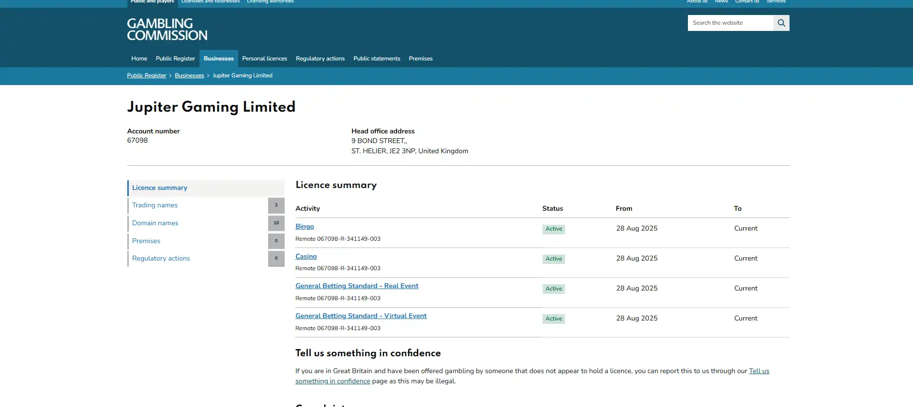Open the Bingo activity link

click(x=305, y=226)
